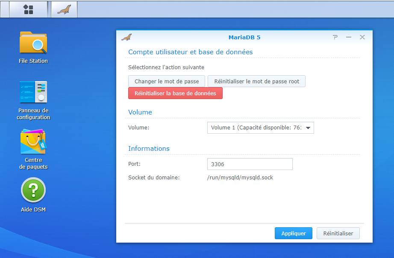This screenshot has height=258, width=394.
Task: Open File Station desktop icon
Action: (33, 47)
